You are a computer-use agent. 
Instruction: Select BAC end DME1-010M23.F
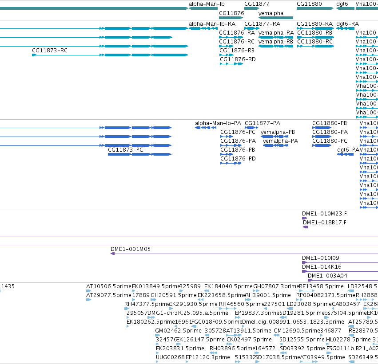324,214
